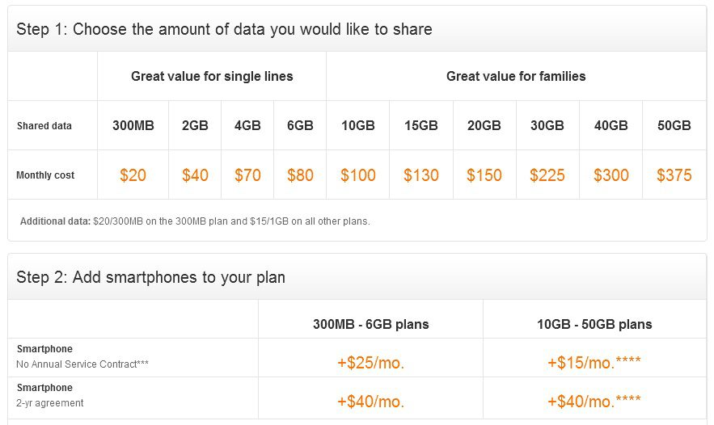Image resolution: width=714 pixels, height=425 pixels.
Task: Click the $150 monthly cost price
Action: click(x=484, y=175)
